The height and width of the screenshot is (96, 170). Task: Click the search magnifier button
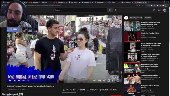(x=110, y=10)
